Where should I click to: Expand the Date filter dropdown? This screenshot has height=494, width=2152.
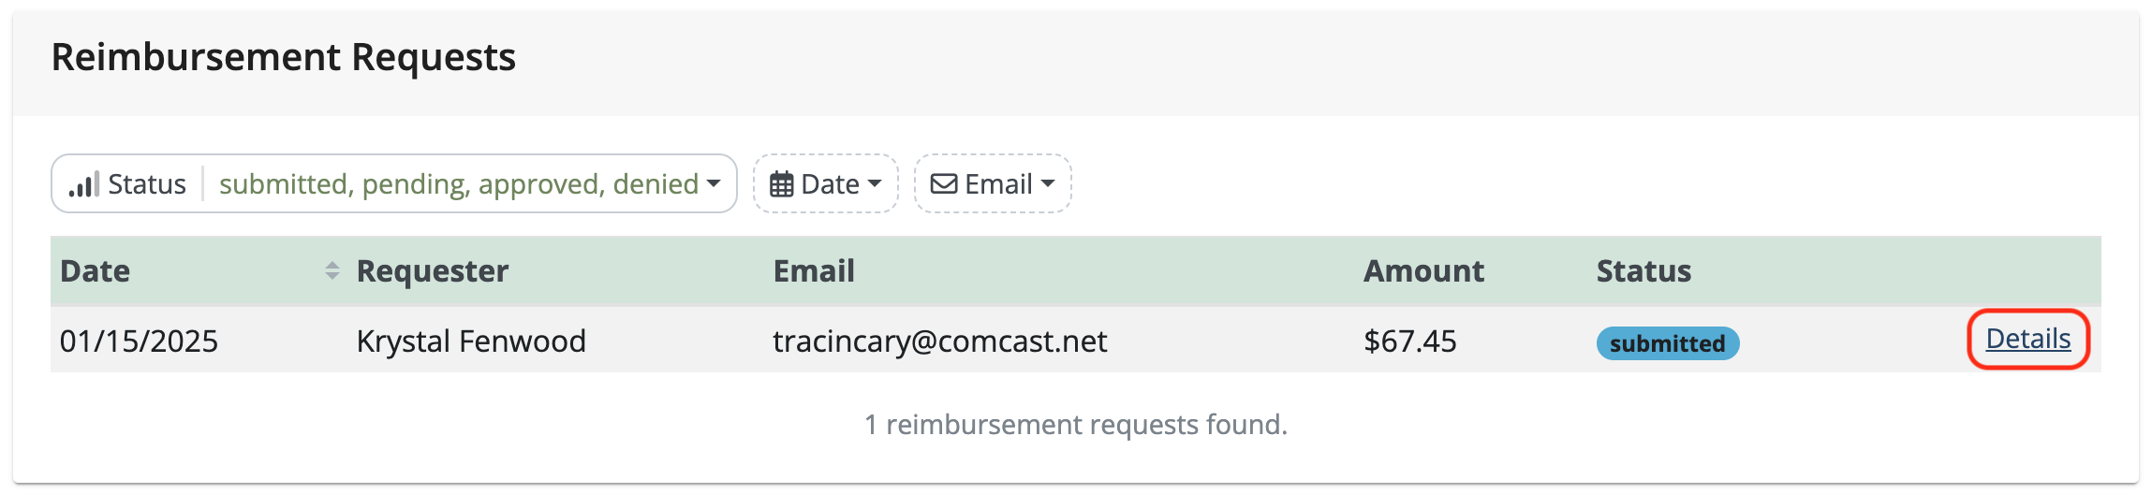pos(826,183)
